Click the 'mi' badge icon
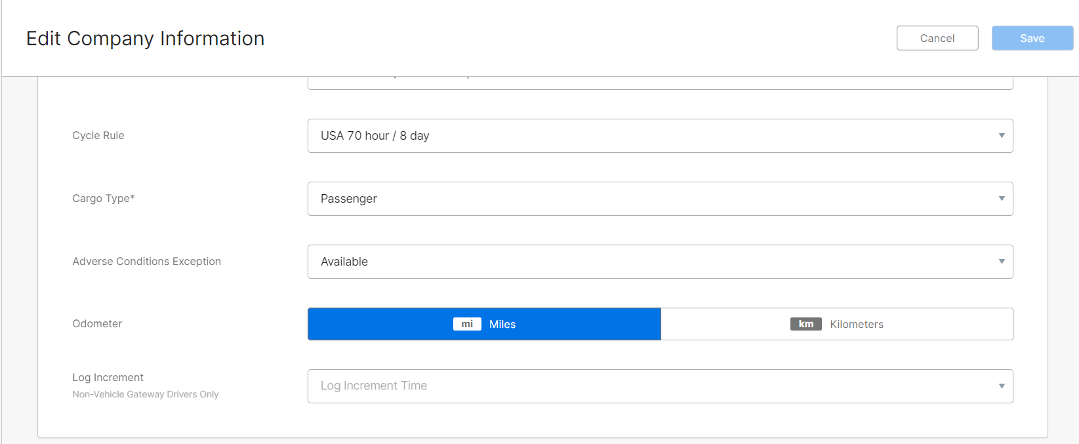This screenshot has width=1079, height=444. point(467,324)
